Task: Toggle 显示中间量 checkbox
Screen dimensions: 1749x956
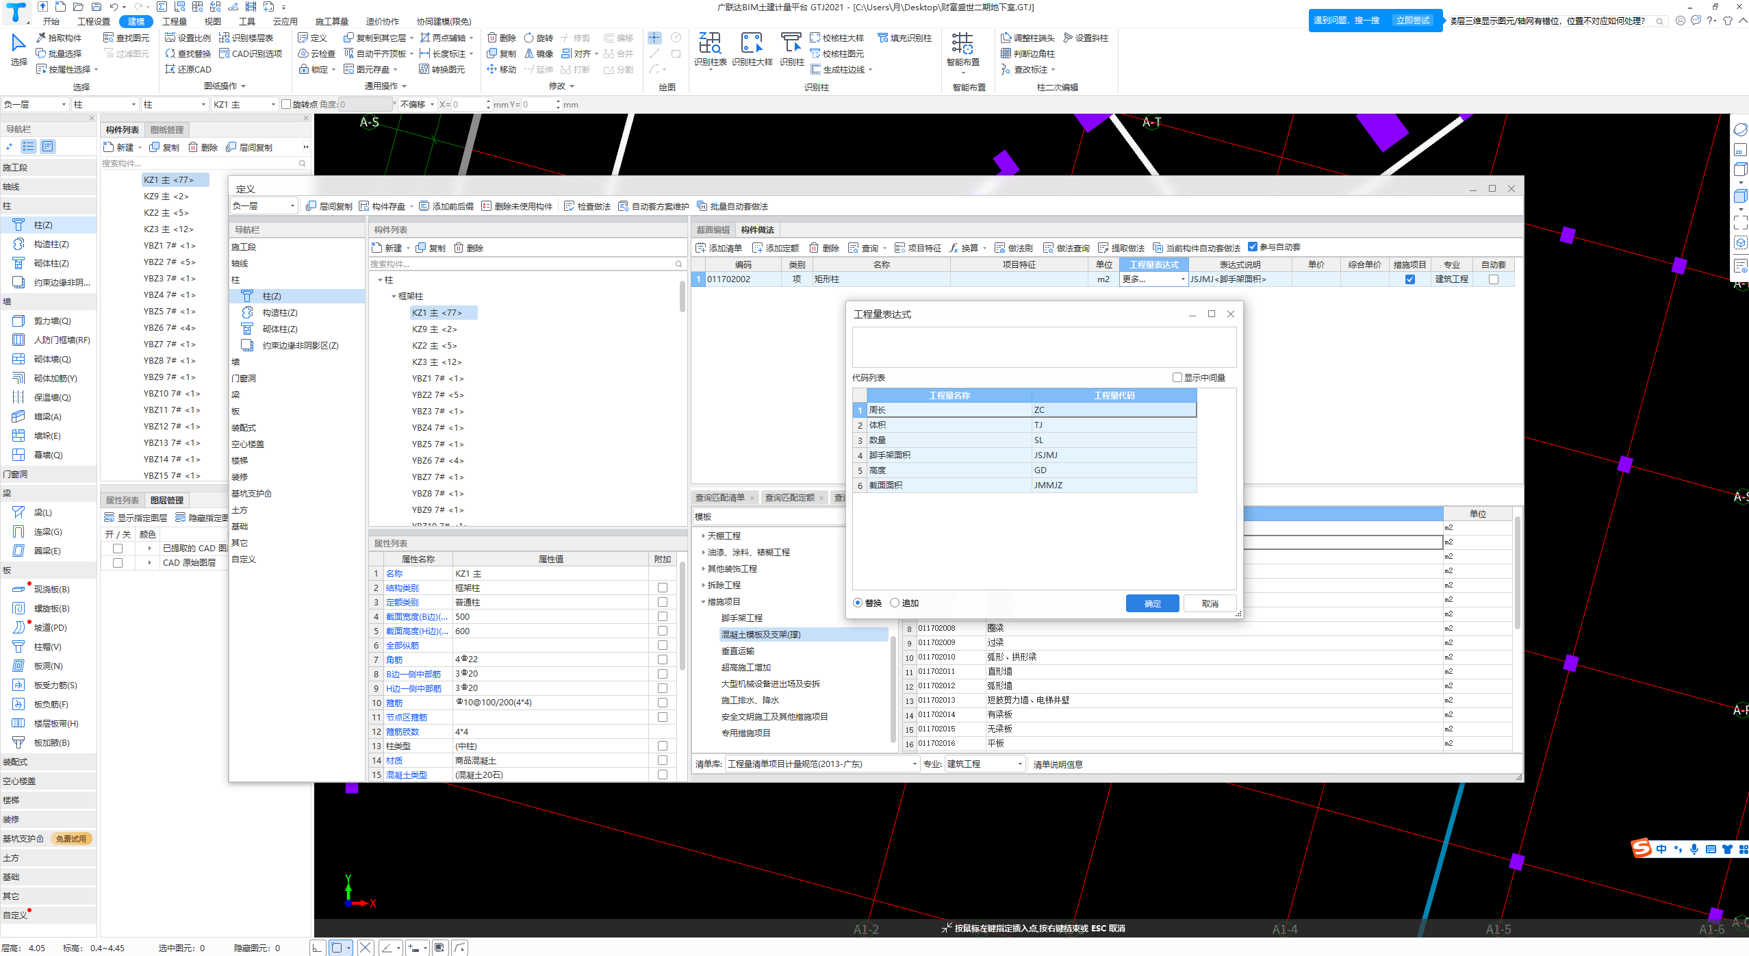Action: 1177,377
